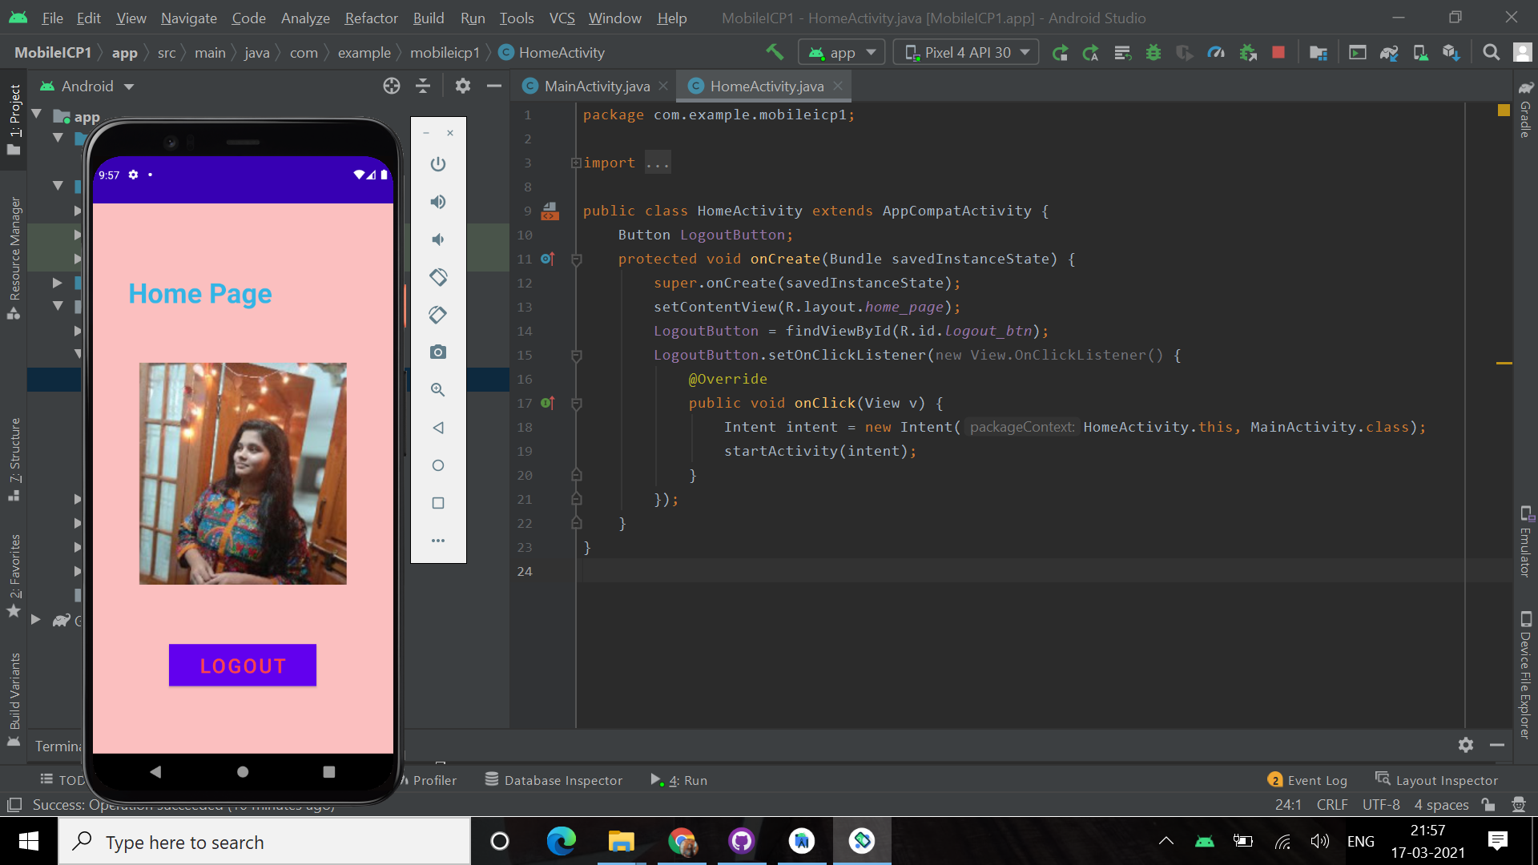The height and width of the screenshot is (865, 1538).
Task: Switch to MainActivity.java tab
Action: pos(597,86)
